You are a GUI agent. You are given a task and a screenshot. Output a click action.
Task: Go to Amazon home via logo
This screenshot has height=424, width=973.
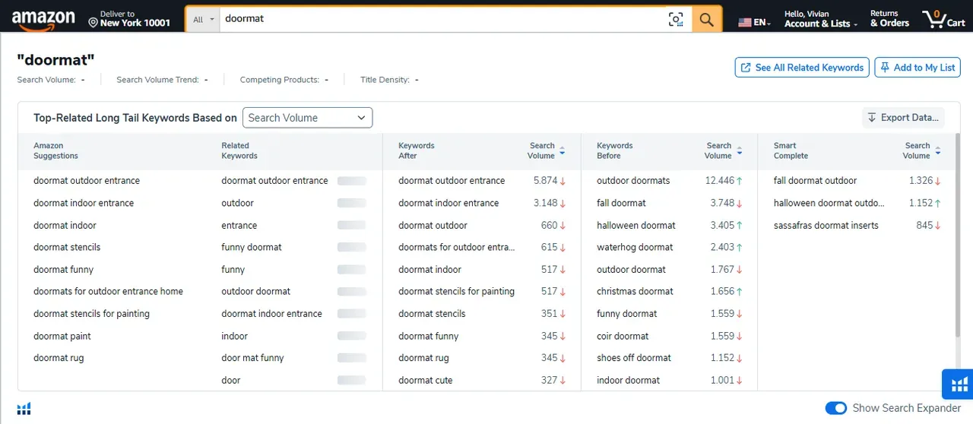tap(43, 20)
